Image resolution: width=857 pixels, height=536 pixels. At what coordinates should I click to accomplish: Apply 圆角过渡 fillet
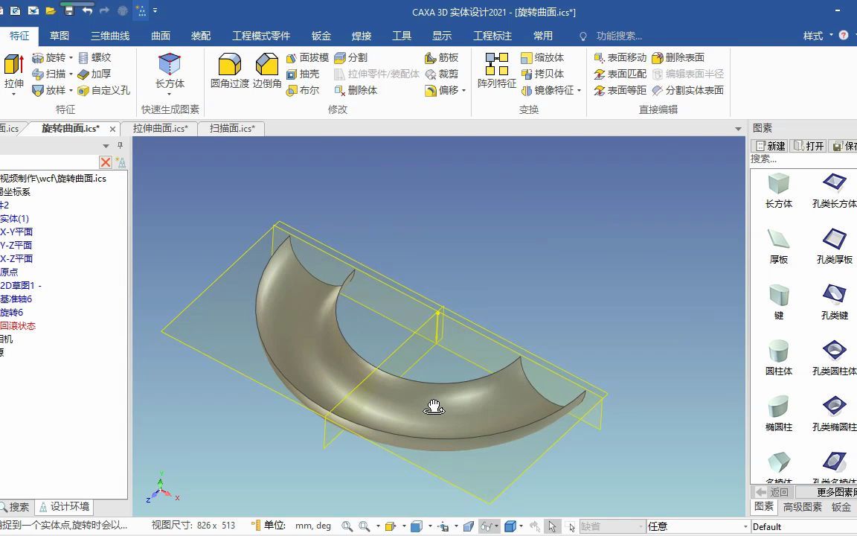pos(230,71)
